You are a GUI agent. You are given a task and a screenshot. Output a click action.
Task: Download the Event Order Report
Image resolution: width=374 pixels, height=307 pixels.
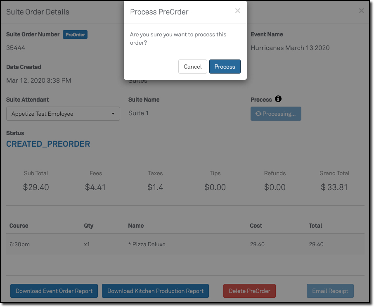coord(54,291)
